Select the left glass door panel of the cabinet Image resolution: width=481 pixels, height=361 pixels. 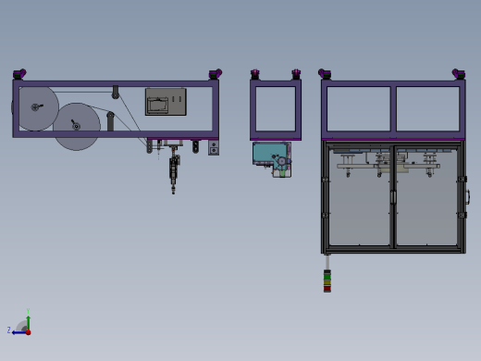[360, 197]
